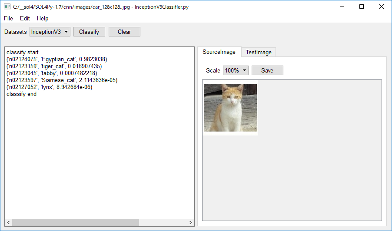The width and height of the screenshot is (392, 231).
Task: Save the displayed image
Action: (267, 70)
